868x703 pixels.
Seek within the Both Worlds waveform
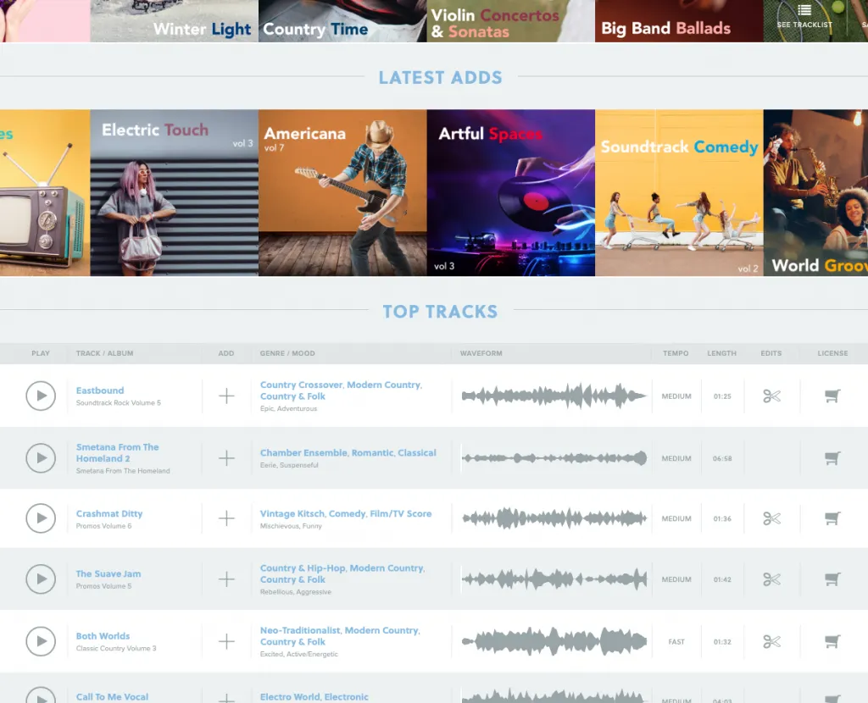(x=554, y=641)
